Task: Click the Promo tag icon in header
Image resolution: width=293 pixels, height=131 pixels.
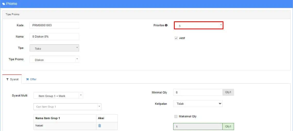Action: pos(4,4)
